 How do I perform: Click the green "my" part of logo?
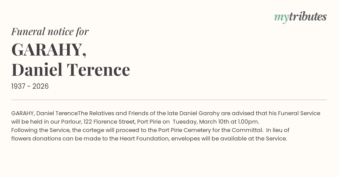[x=281, y=17]
